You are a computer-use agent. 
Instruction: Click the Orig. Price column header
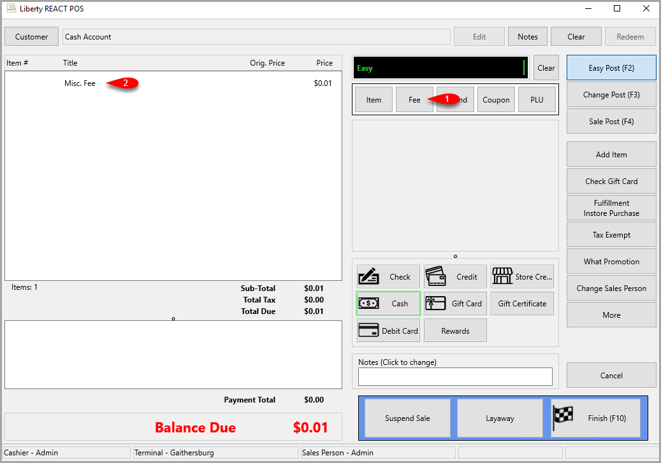tap(267, 63)
